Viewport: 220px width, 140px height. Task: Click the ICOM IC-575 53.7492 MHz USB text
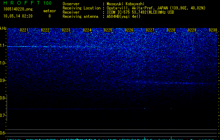coord(140,12)
